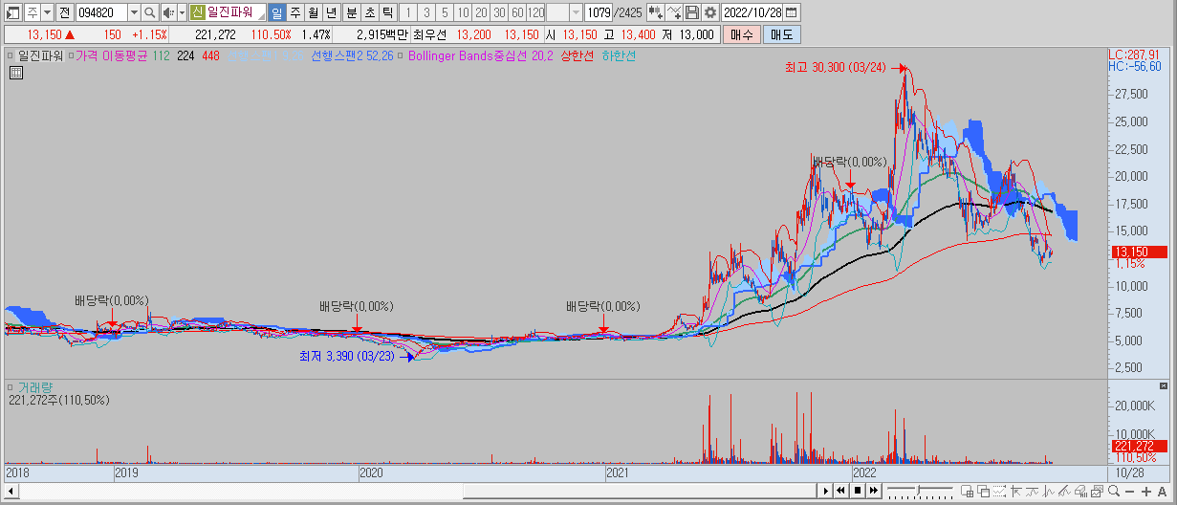Click the 매수 buy button
1177x505 pixels.
click(x=741, y=34)
